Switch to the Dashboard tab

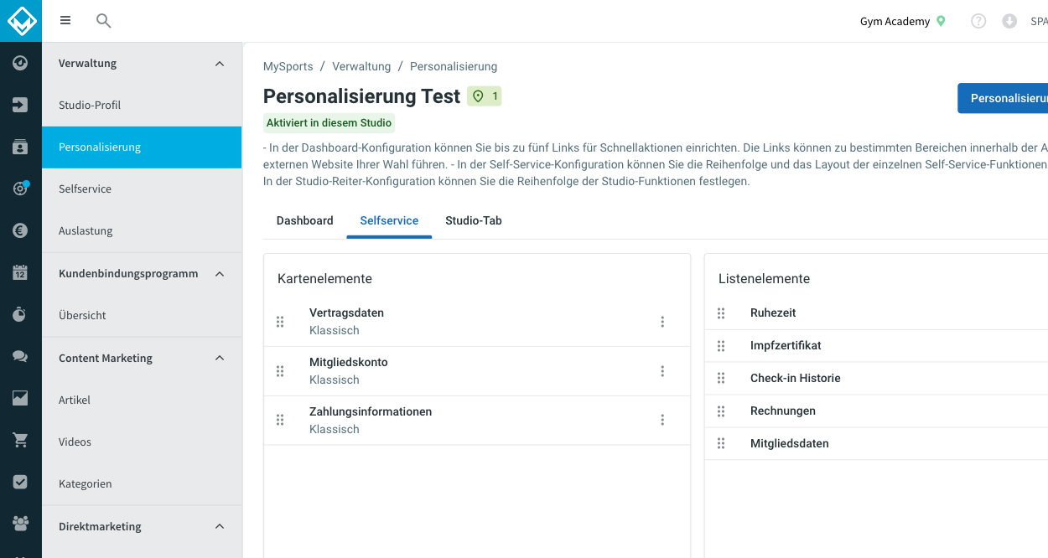coord(305,221)
